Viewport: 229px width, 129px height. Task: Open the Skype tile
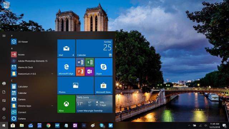click(103, 67)
